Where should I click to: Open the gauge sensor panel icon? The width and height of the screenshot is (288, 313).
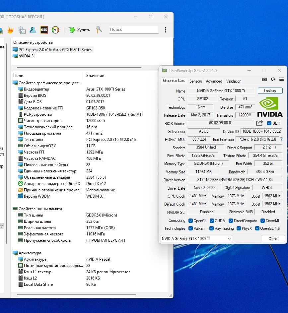(55, 30)
